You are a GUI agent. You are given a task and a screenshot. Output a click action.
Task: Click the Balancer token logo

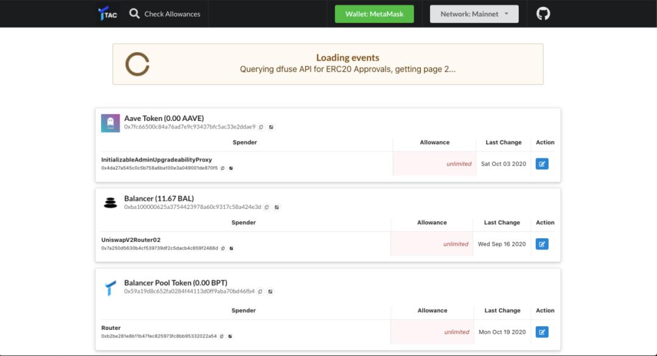pos(110,203)
